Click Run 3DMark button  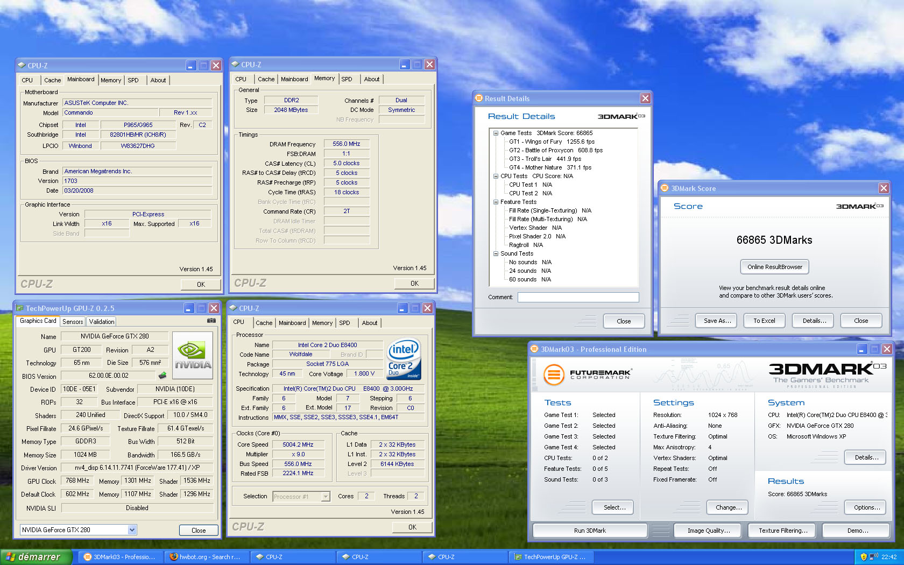click(590, 531)
